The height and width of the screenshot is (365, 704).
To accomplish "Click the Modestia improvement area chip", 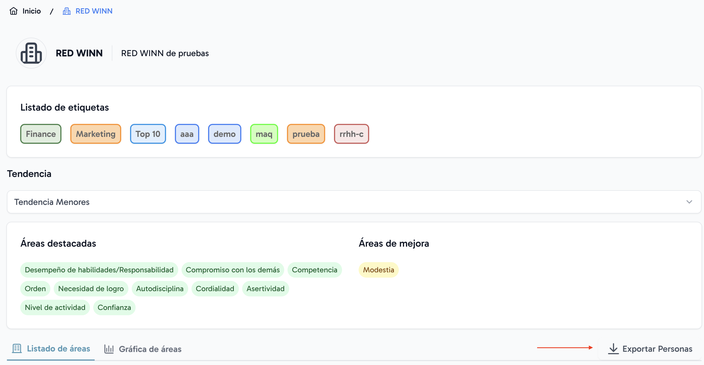I will tap(378, 270).
